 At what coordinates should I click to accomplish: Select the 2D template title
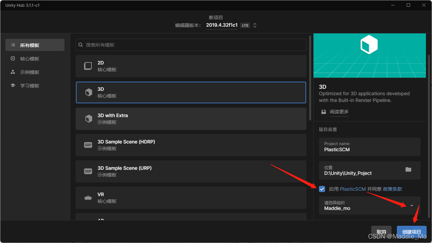coord(101,63)
